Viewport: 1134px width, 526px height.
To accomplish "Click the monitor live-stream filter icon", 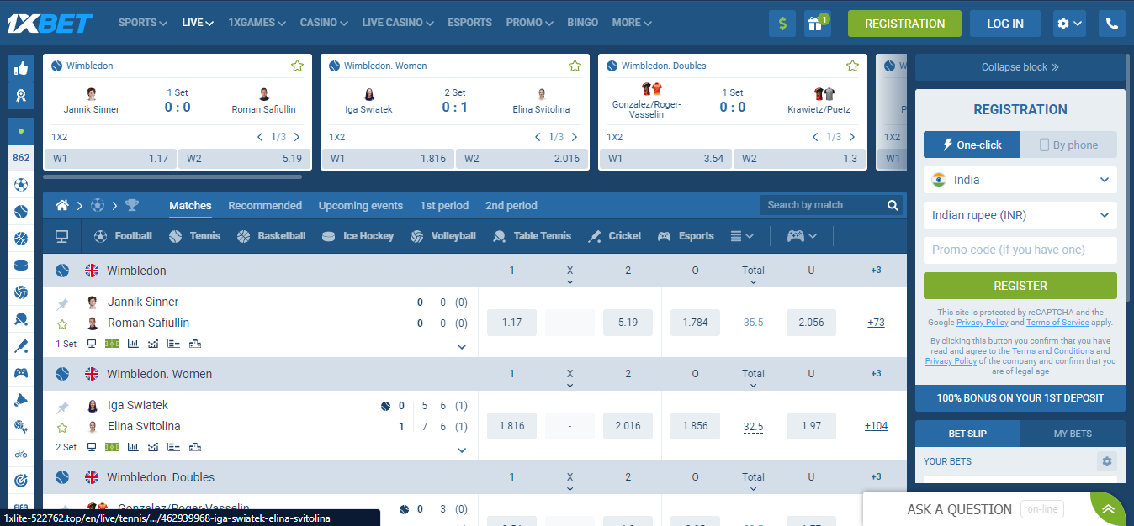I will [x=61, y=236].
